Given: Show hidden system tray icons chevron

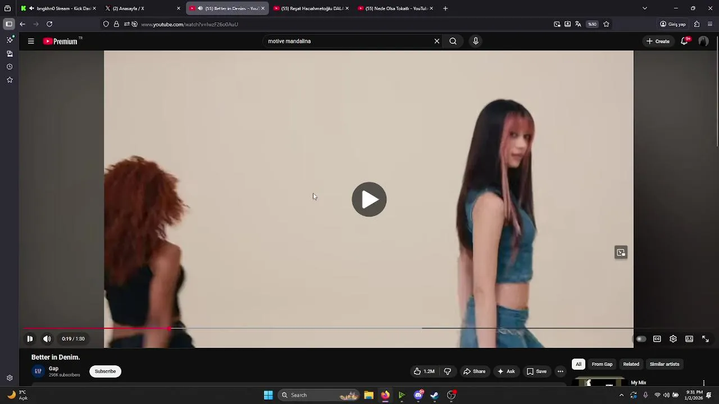Looking at the screenshot, I should point(621,395).
